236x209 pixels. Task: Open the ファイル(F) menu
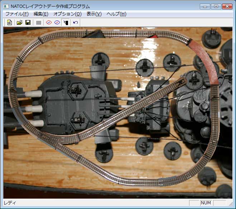(17, 14)
